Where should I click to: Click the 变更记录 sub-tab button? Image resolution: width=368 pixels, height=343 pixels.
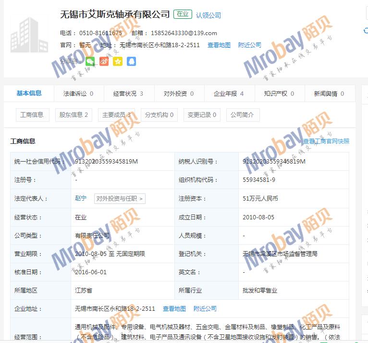point(202,115)
